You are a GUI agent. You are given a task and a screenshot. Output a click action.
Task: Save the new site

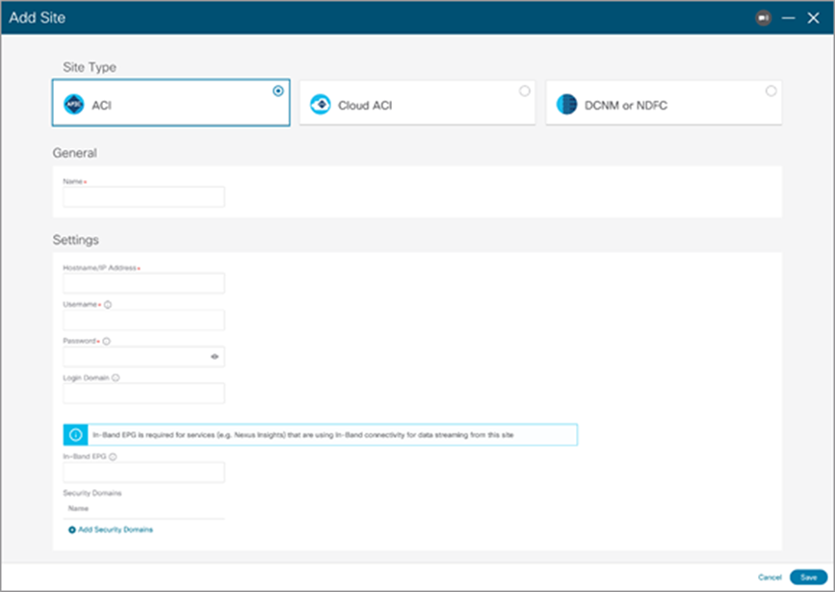click(x=808, y=578)
